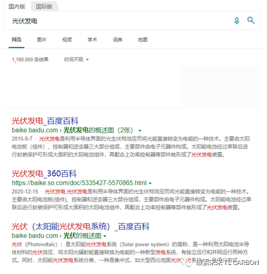Switch to the 国际版 tab

point(44,7)
